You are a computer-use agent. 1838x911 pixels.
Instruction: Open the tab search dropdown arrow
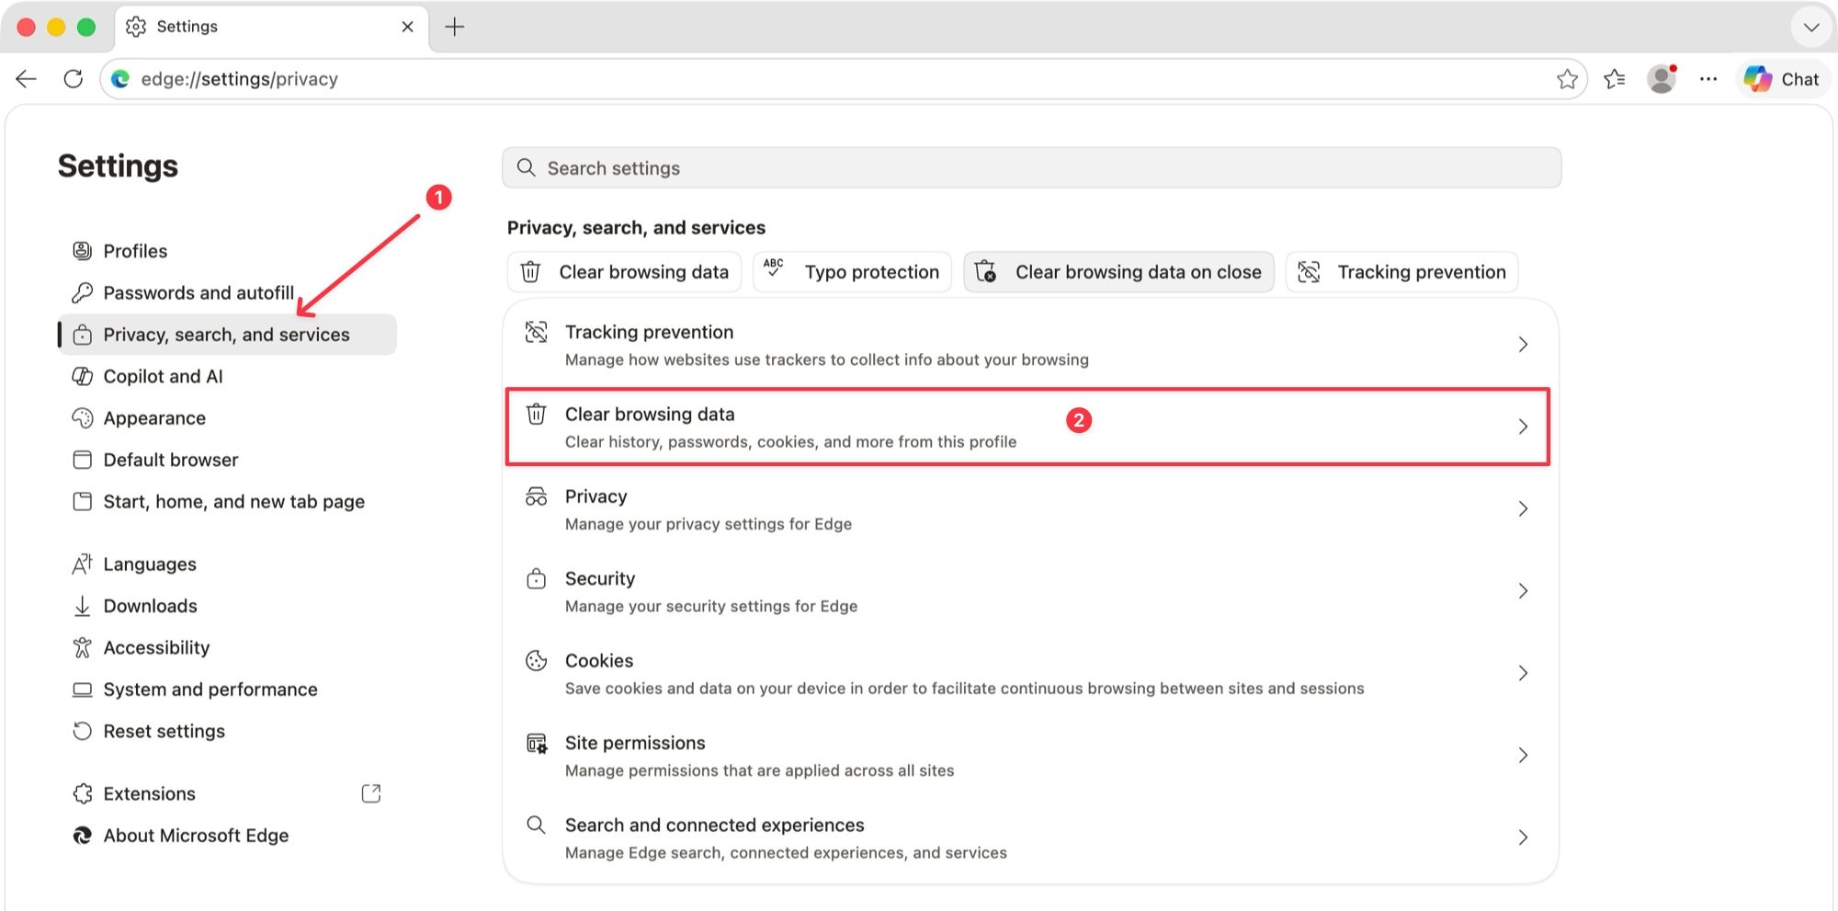pos(1811,27)
